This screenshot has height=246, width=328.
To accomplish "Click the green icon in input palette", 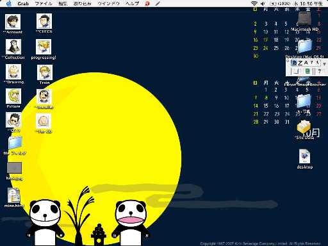I will tap(307, 71).
